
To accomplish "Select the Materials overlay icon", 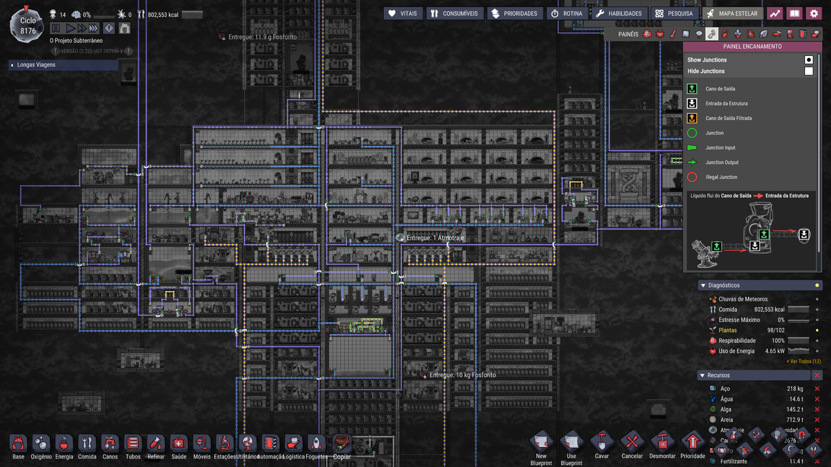I will coord(686,34).
